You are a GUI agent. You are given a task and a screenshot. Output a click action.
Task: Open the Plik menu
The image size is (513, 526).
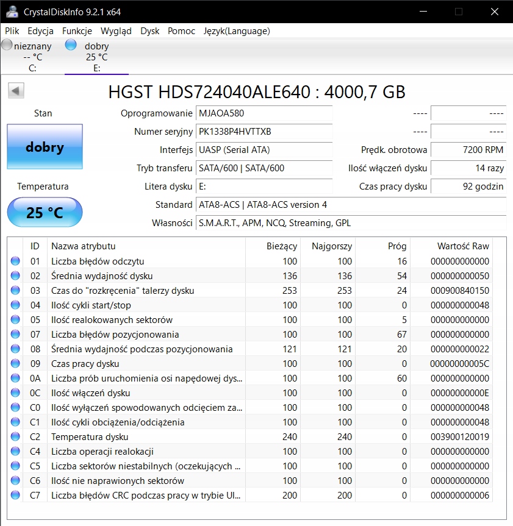coord(12,31)
